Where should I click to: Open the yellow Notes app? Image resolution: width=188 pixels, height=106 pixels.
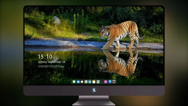(94, 82)
